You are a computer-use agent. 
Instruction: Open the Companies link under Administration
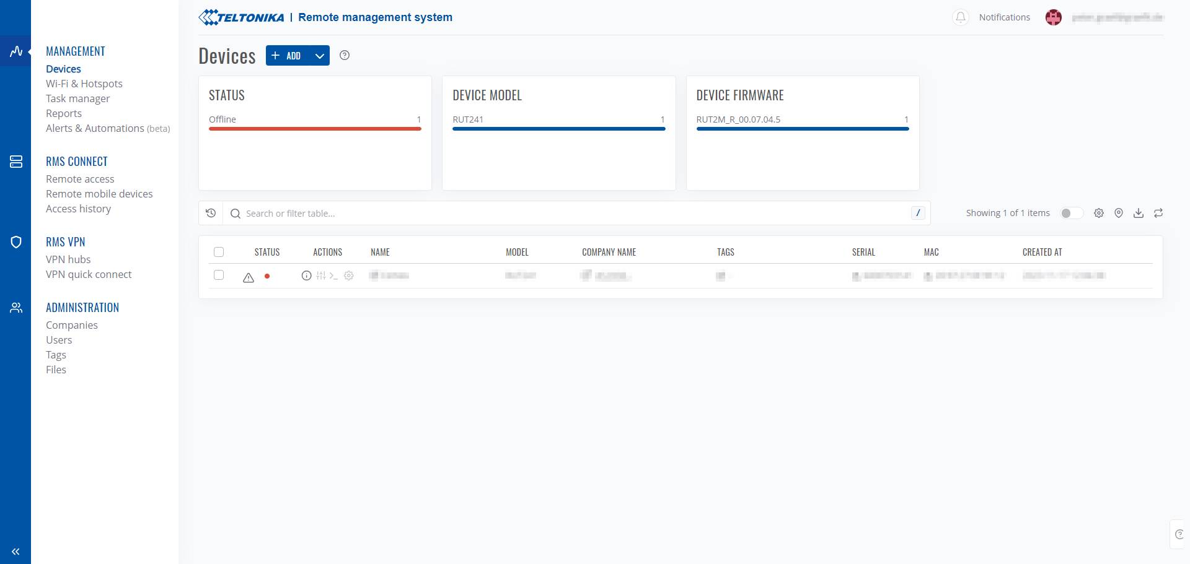click(x=72, y=325)
